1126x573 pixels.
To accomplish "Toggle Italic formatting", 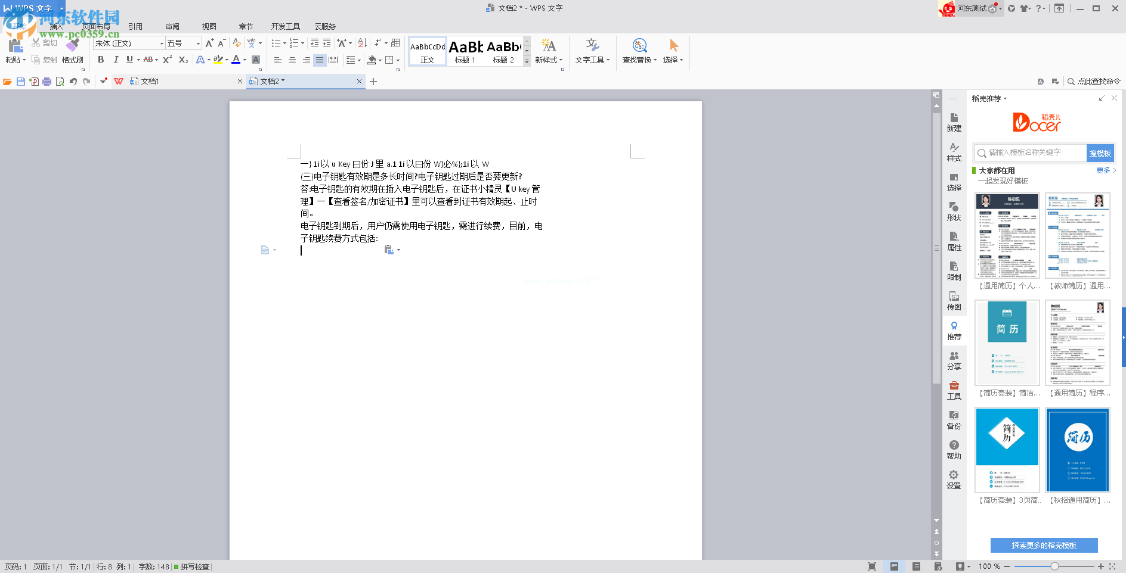I will 116,60.
